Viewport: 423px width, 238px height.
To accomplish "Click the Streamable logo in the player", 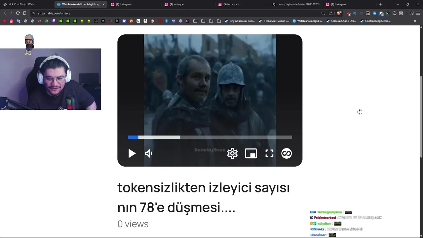I will pos(287,153).
